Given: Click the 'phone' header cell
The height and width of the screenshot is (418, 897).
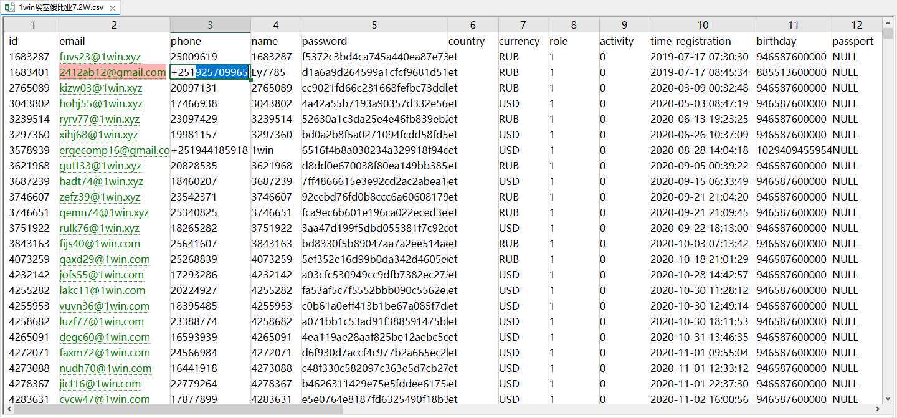Looking at the screenshot, I should click(210, 41).
